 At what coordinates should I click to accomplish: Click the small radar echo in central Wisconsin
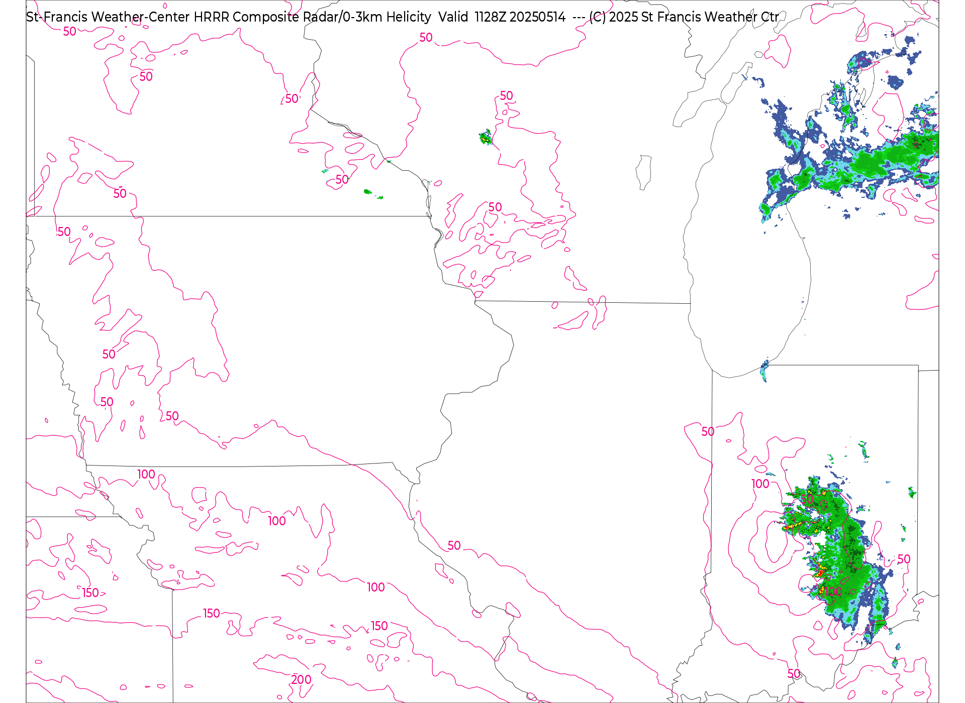point(486,137)
